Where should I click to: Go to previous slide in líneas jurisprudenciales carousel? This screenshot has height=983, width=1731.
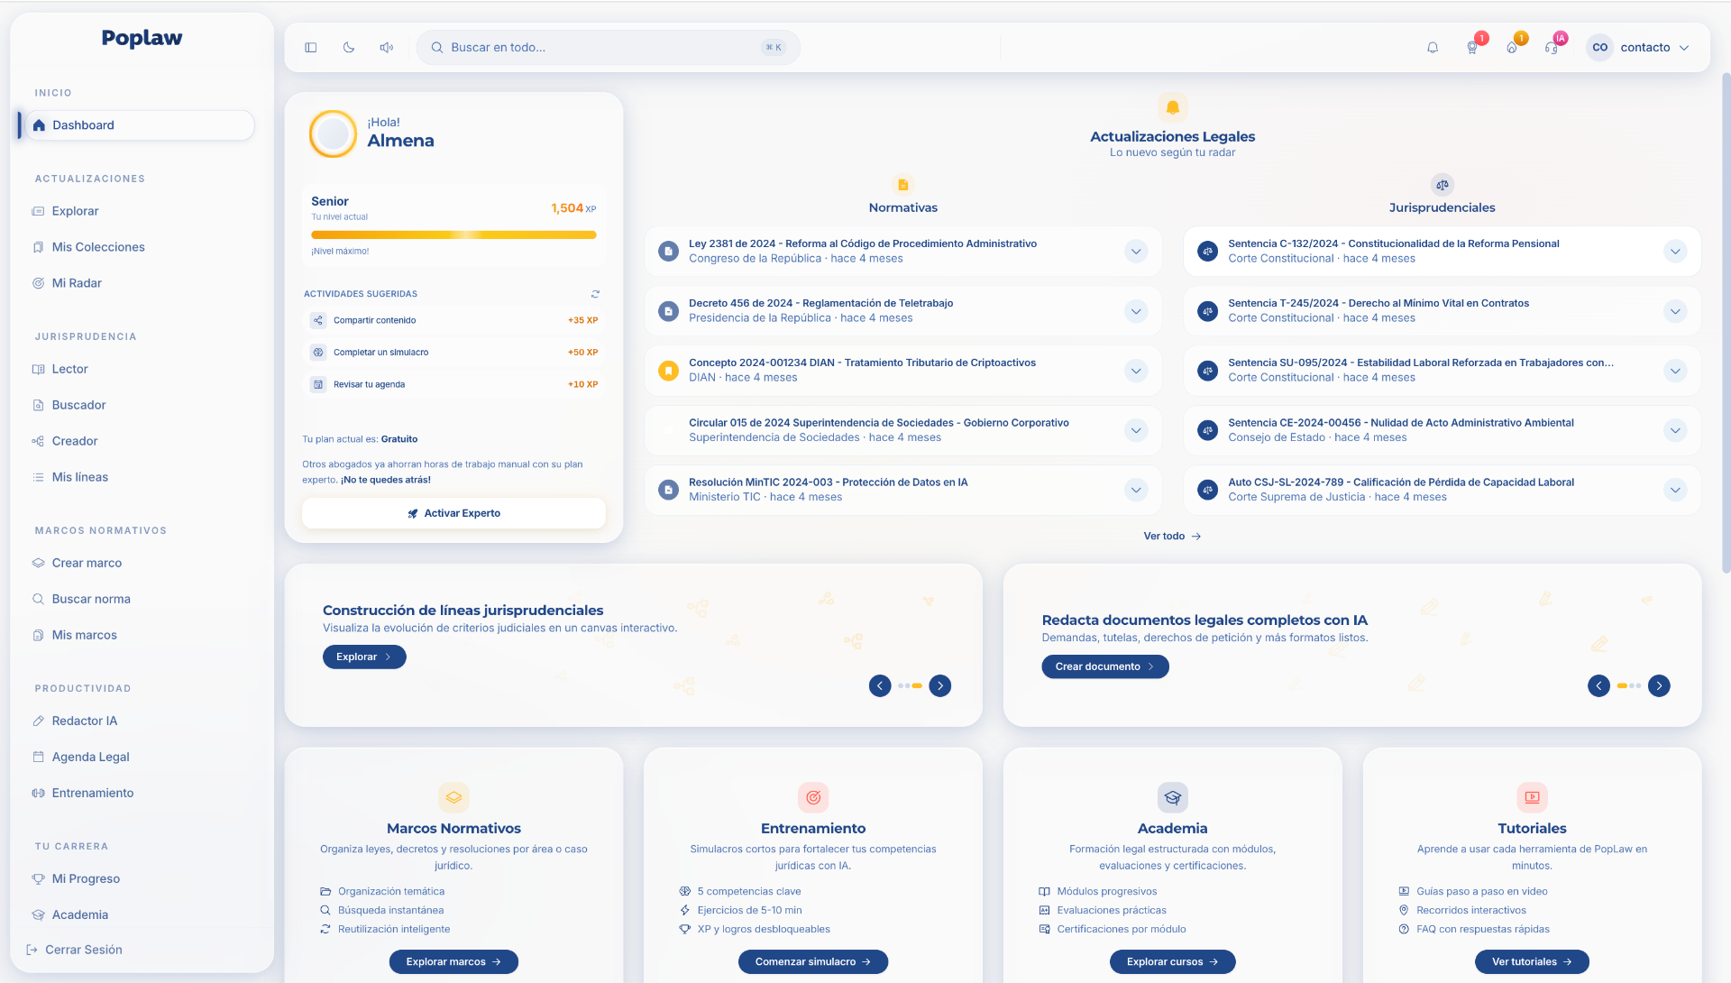880,685
